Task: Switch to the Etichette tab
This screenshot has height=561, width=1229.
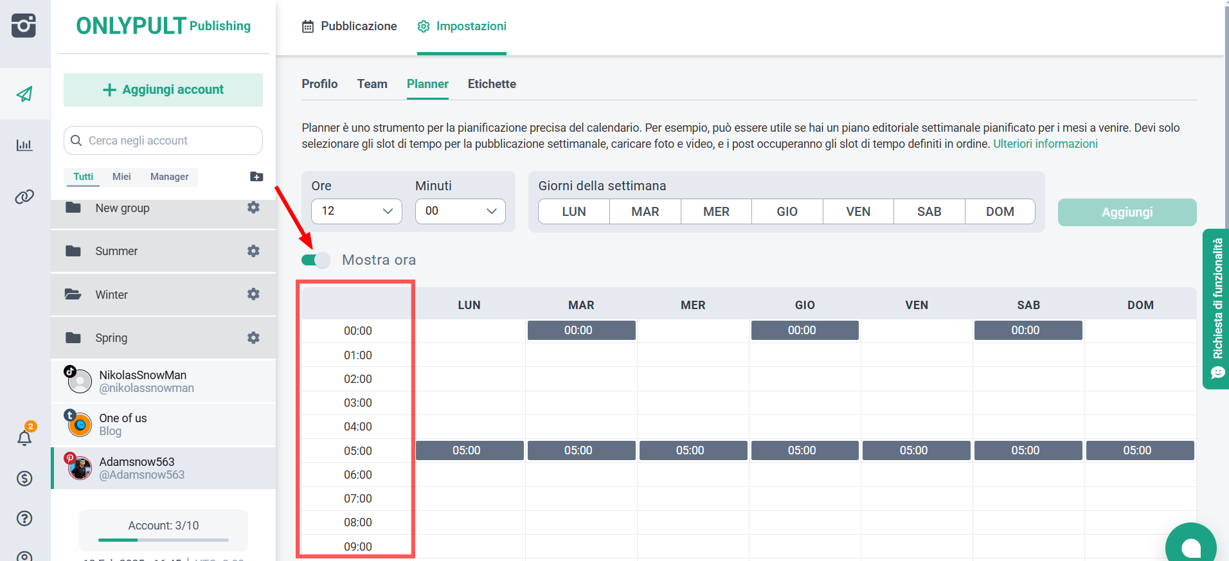Action: [492, 84]
